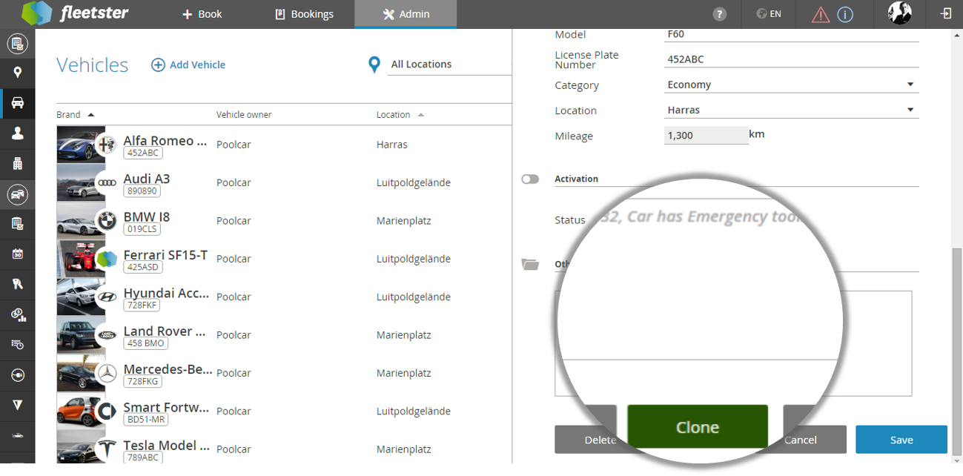Viewport: 963px width, 476px height.
Task: Click the Add Vehicle button
Action: pos(188,65)
